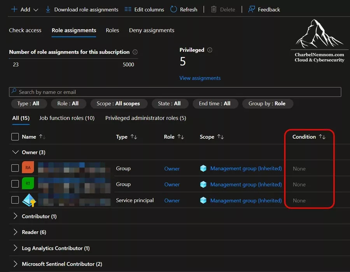The height and width of the screenshot is (272, 350).
Task: Open the Roles tab
Action: [x=112, y=30]
